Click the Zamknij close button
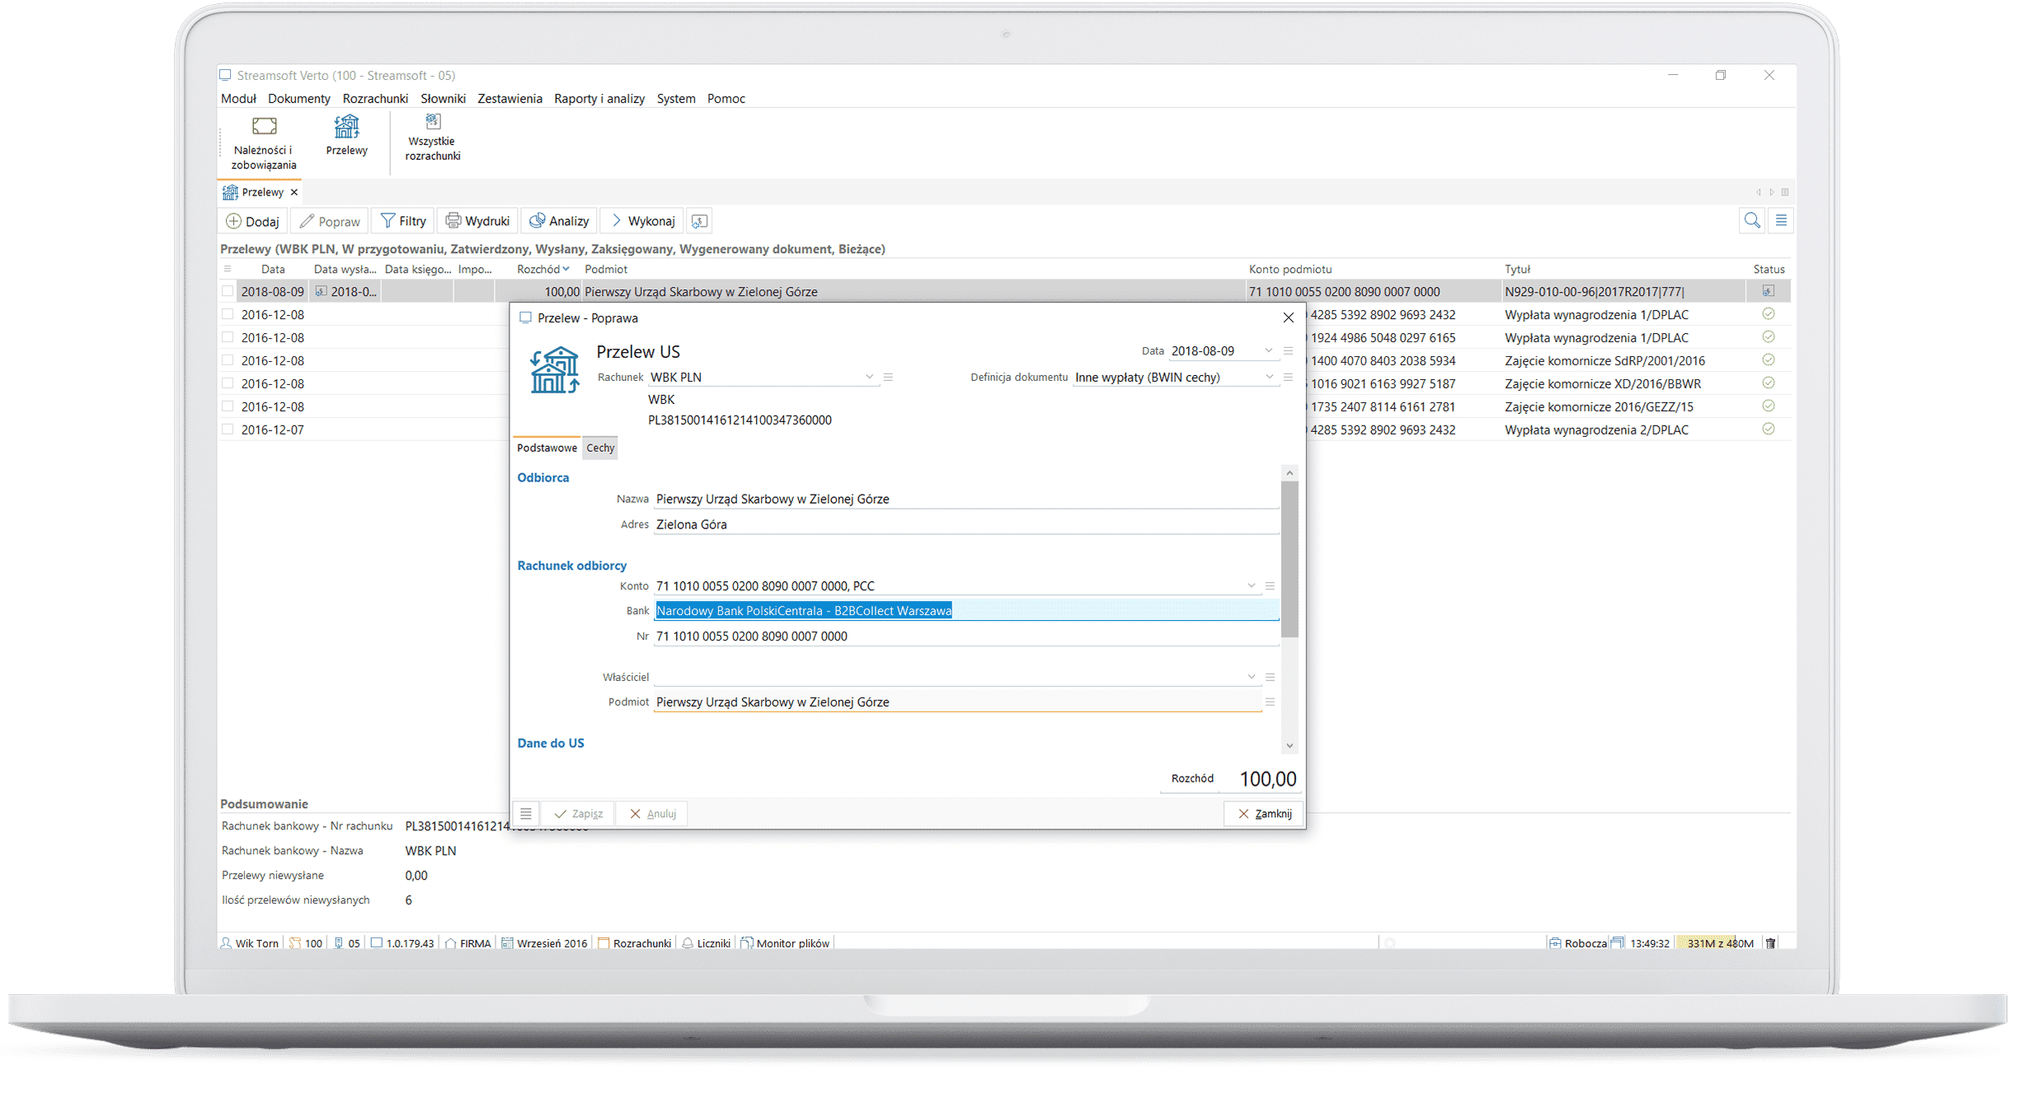2020x1099 pixels. 1264,814
